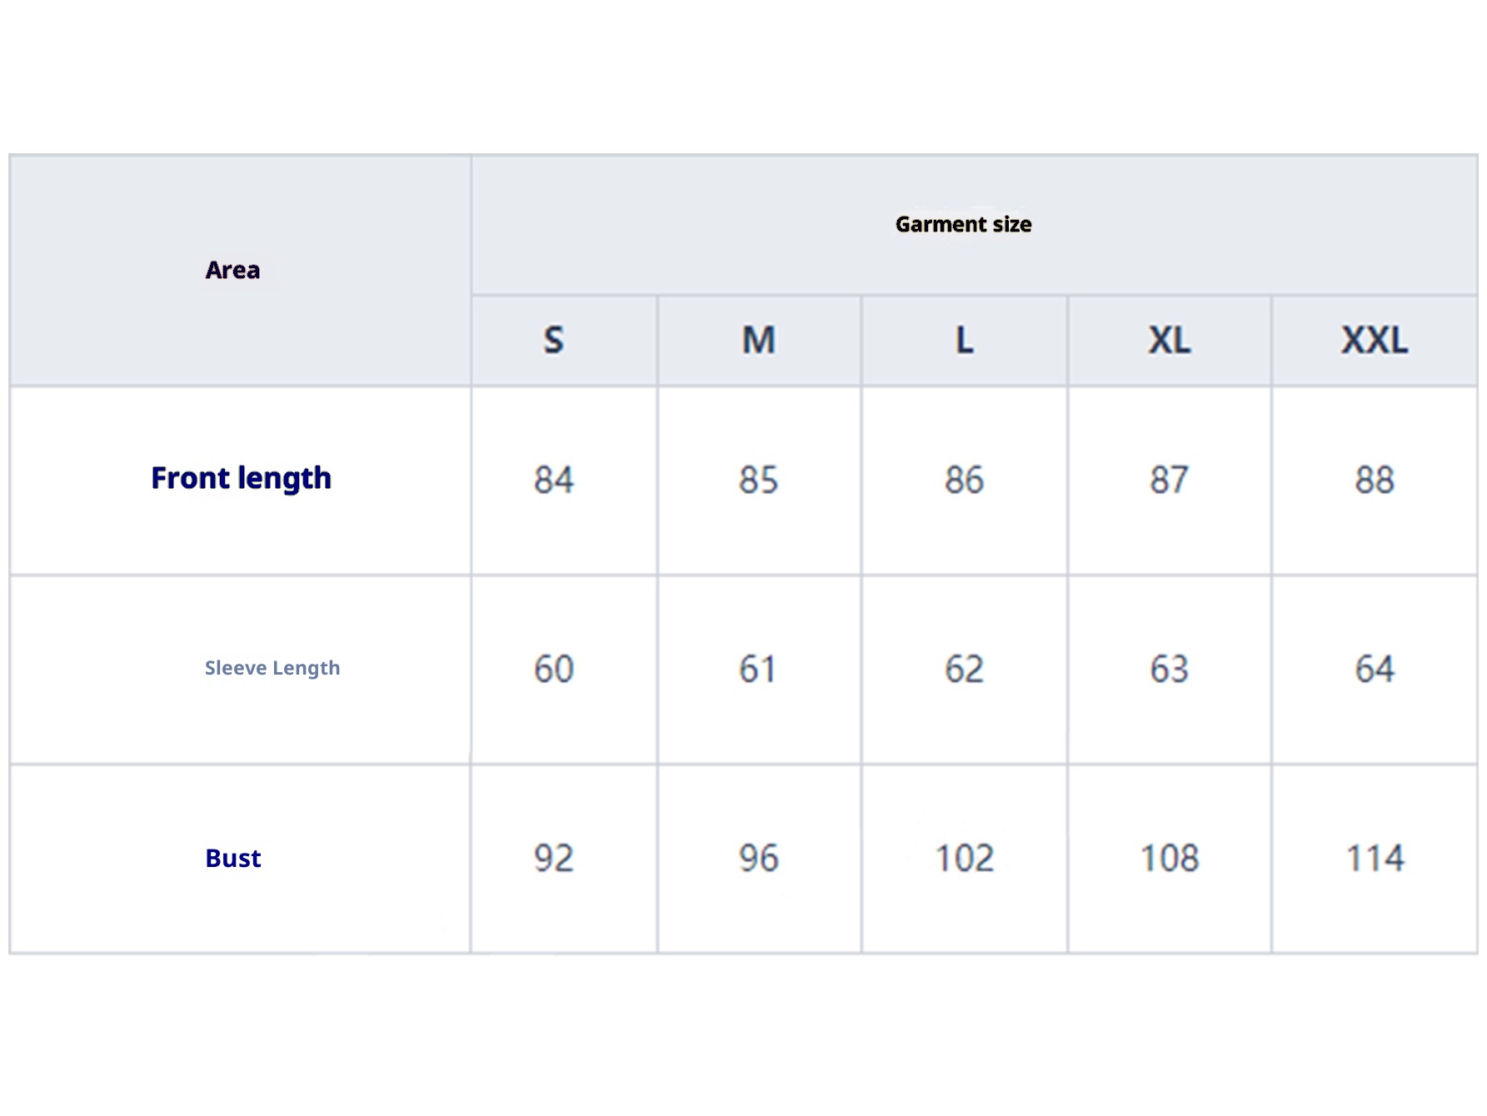Select the M size column header
Screen dimensions: 1487x1116
759,340
